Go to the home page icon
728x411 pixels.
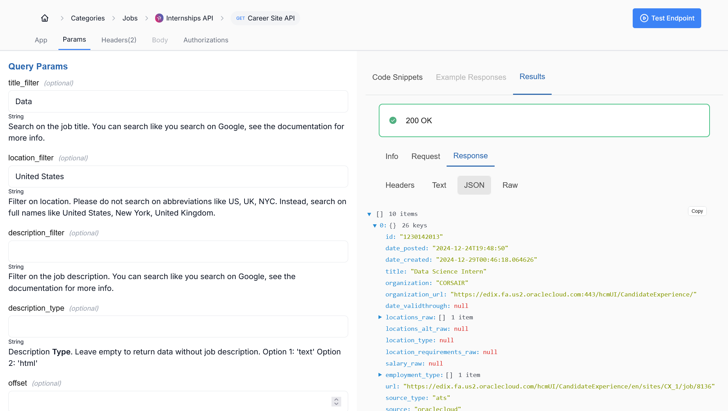coord(45,18)
